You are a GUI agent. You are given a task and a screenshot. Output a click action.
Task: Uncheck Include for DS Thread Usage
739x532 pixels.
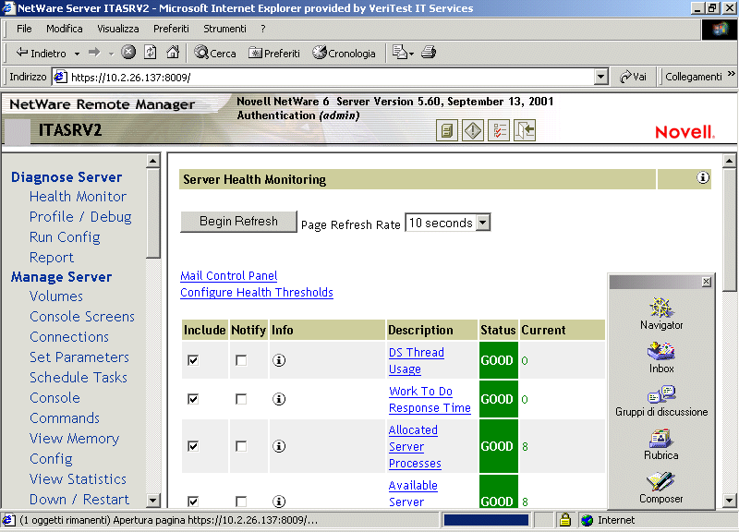[192, 360]
